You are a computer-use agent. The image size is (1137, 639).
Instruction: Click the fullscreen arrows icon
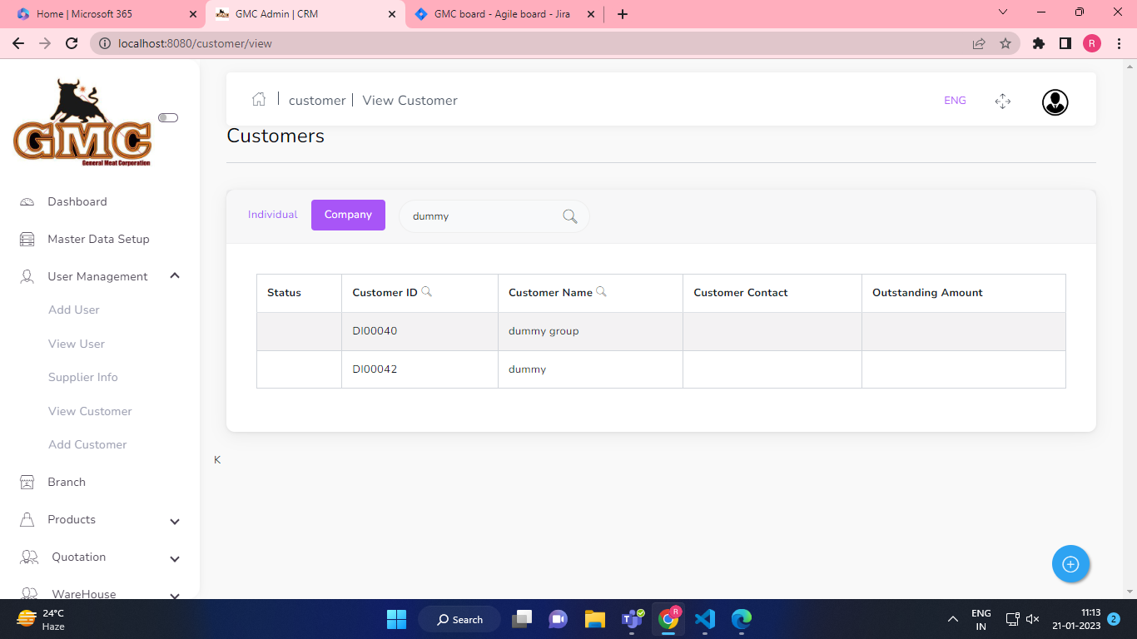pyautogui.click(x=1002, y=102)
